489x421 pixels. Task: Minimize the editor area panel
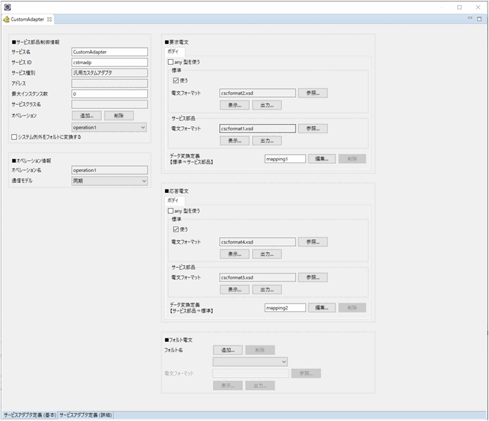click(468, 19)
